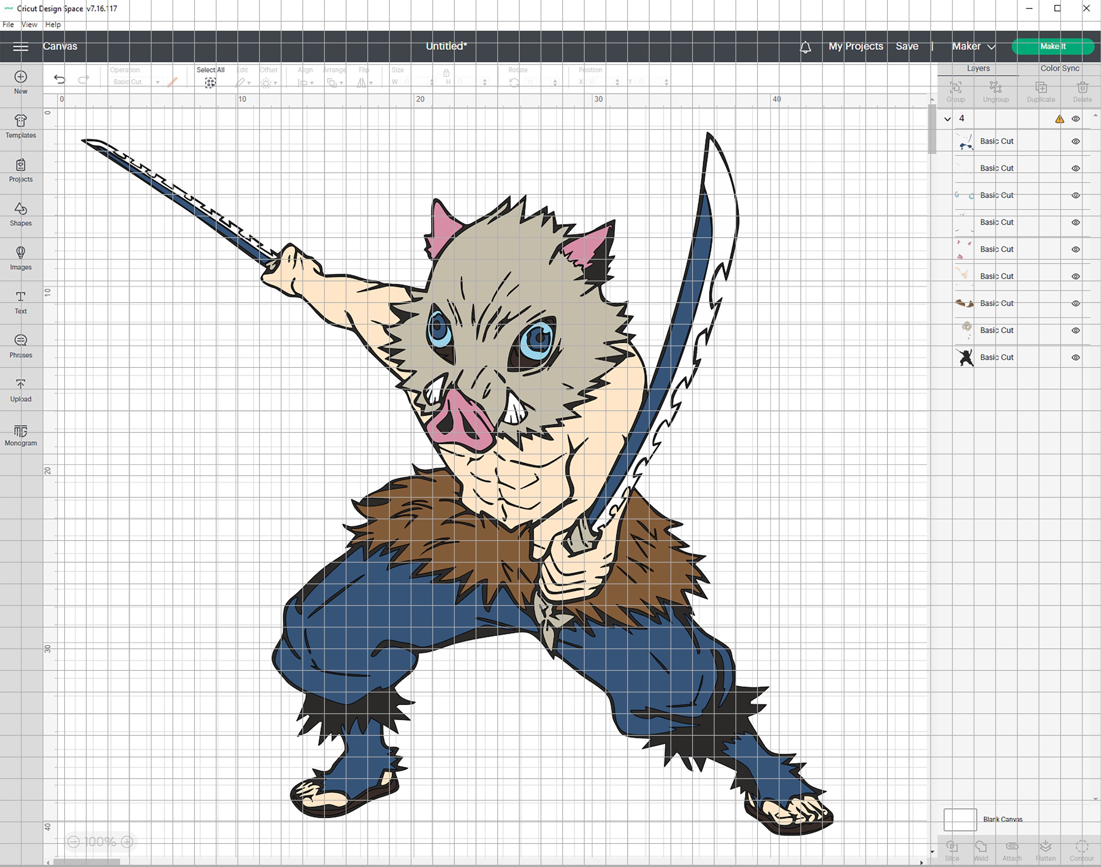1101x867 pixels.
Task: Open the Shapes tool
Action: point(21,214)
